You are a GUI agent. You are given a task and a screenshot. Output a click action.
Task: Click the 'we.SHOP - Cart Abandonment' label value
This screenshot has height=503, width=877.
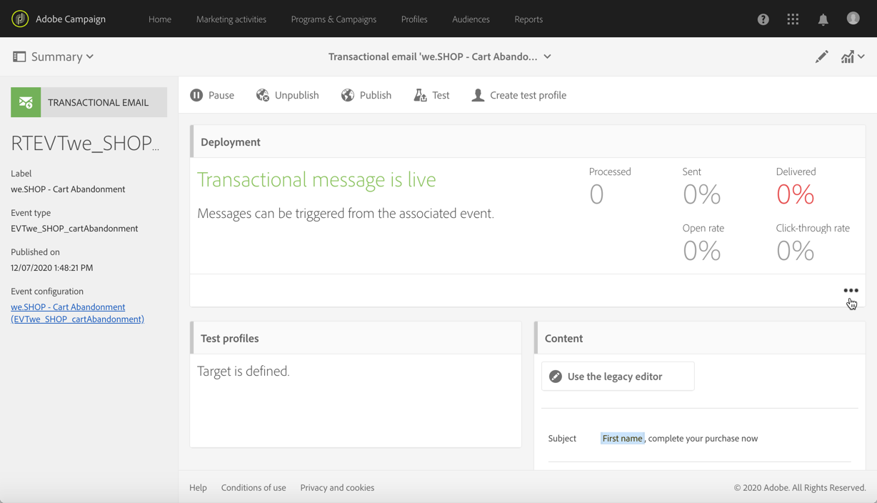68,189
